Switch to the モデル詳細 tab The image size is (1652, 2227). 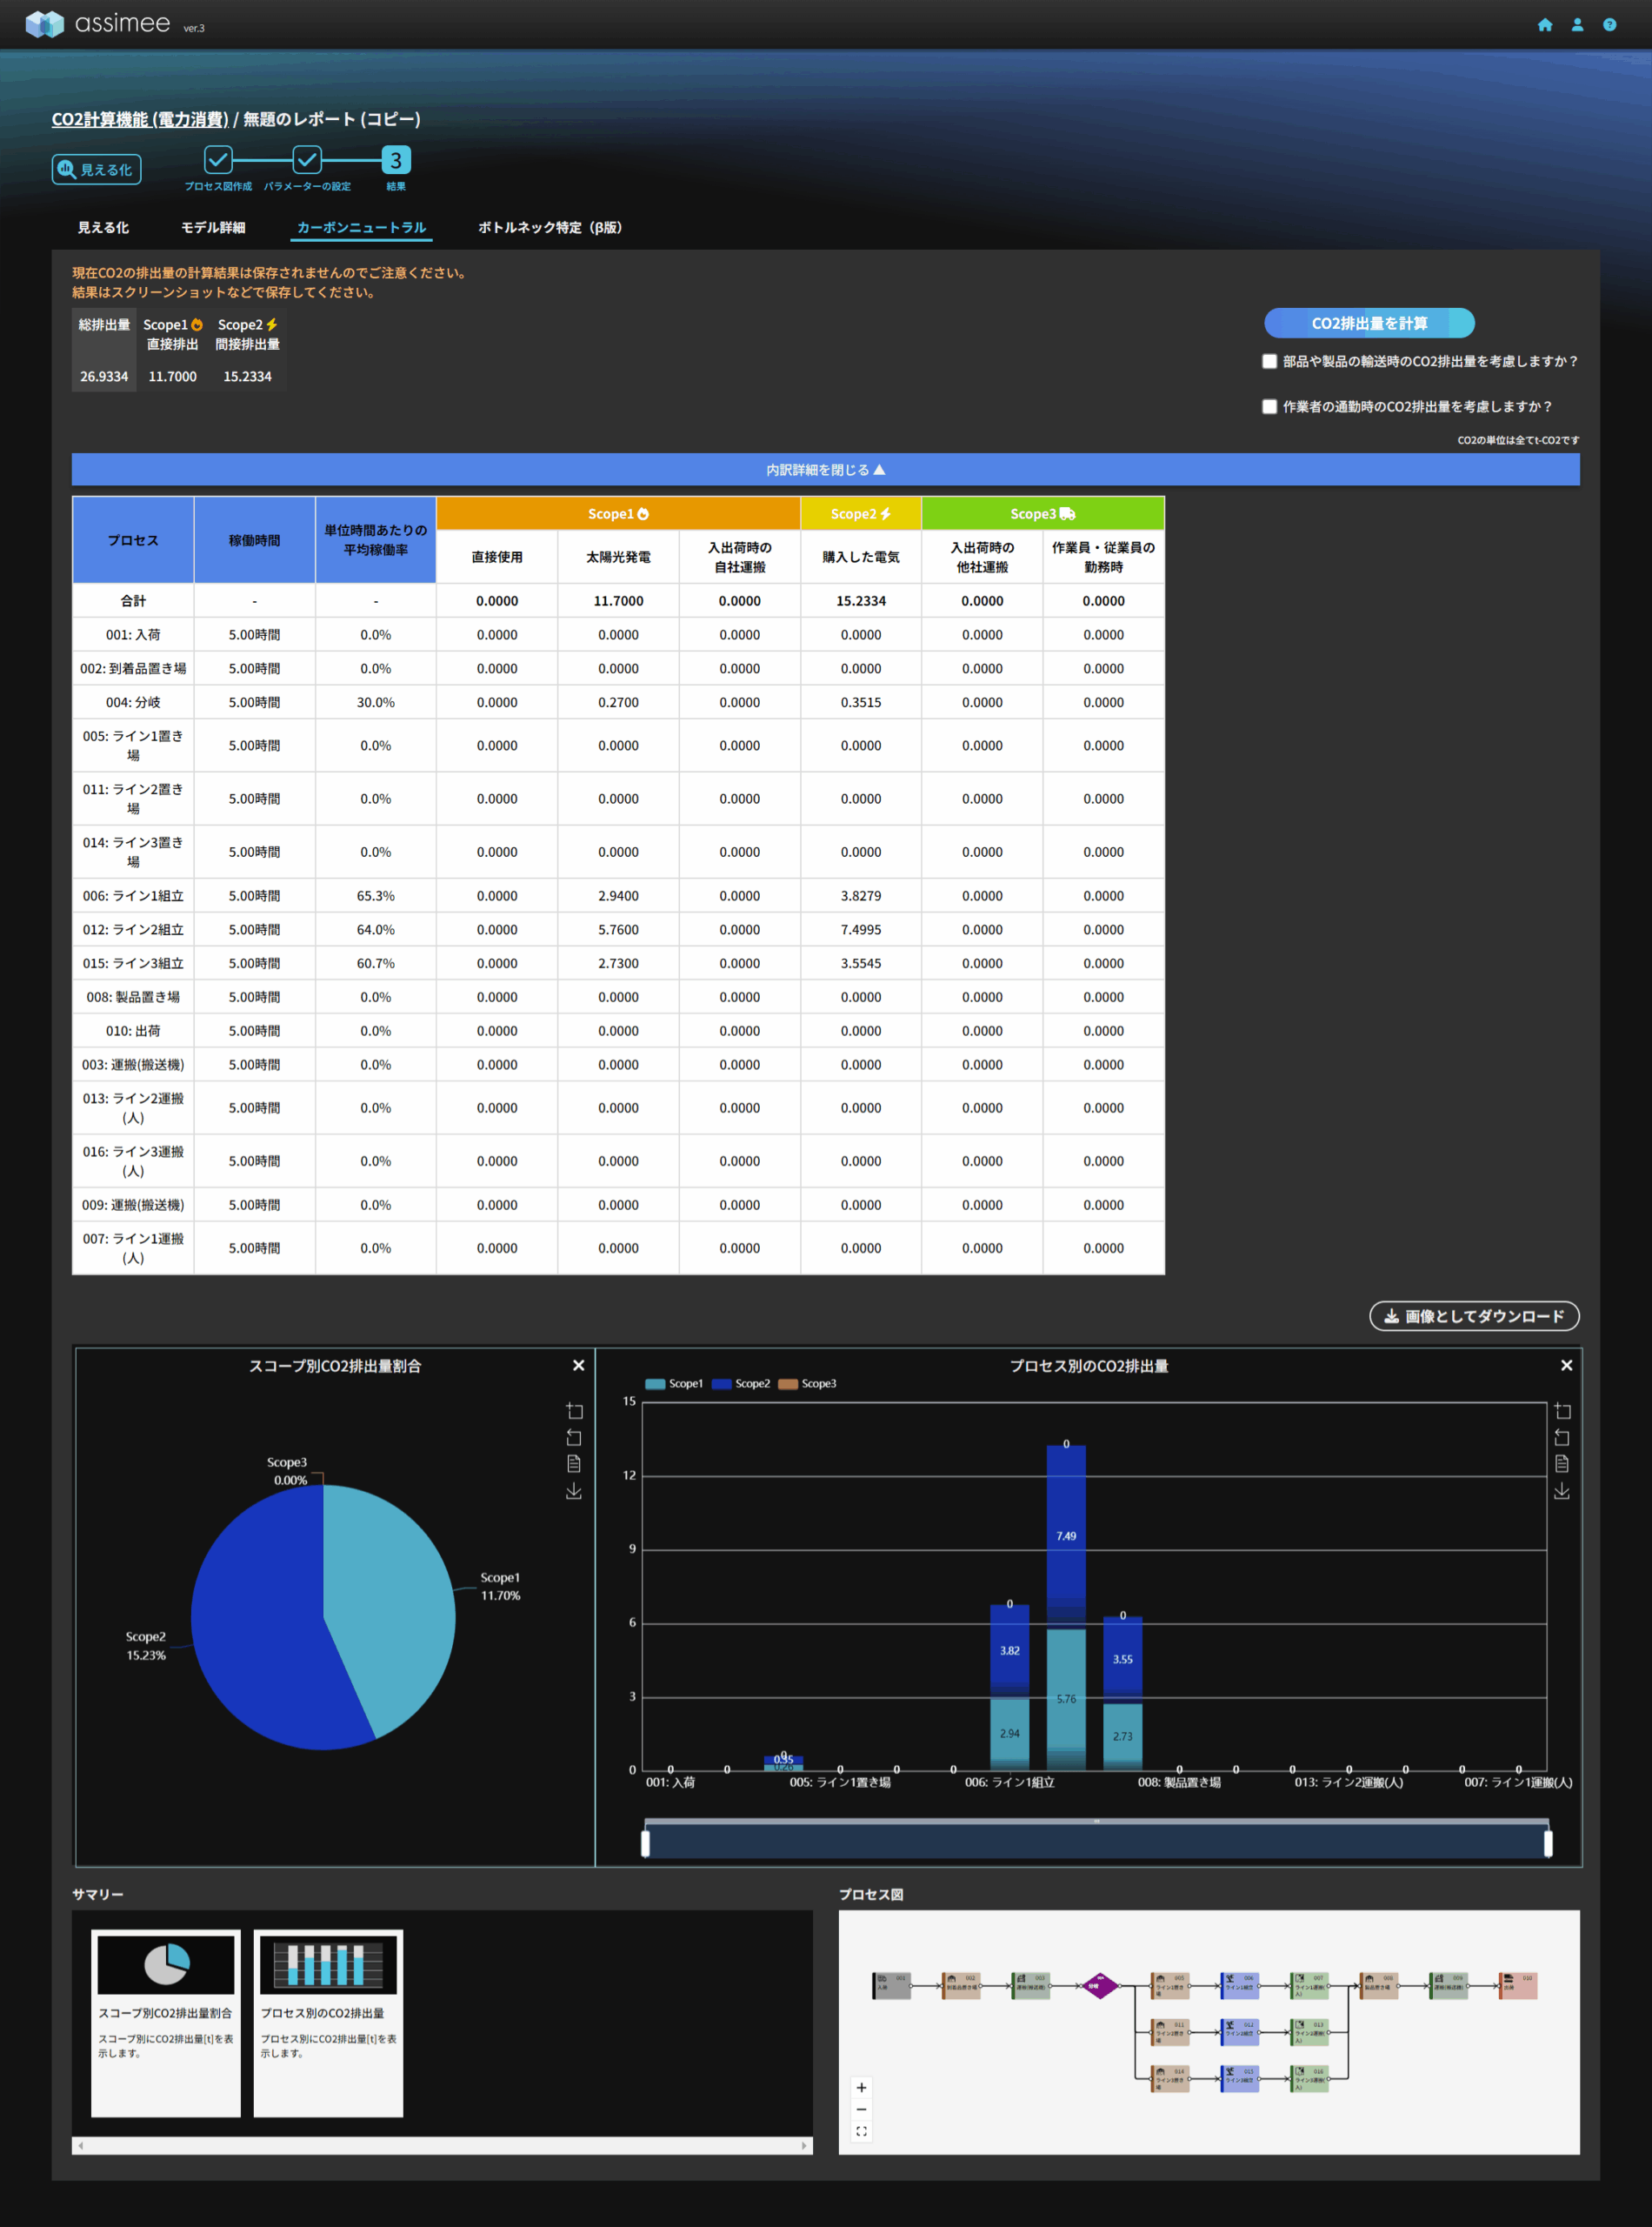point(213,227)
